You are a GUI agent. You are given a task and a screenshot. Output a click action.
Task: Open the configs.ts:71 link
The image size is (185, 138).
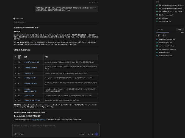coord(30,78)
